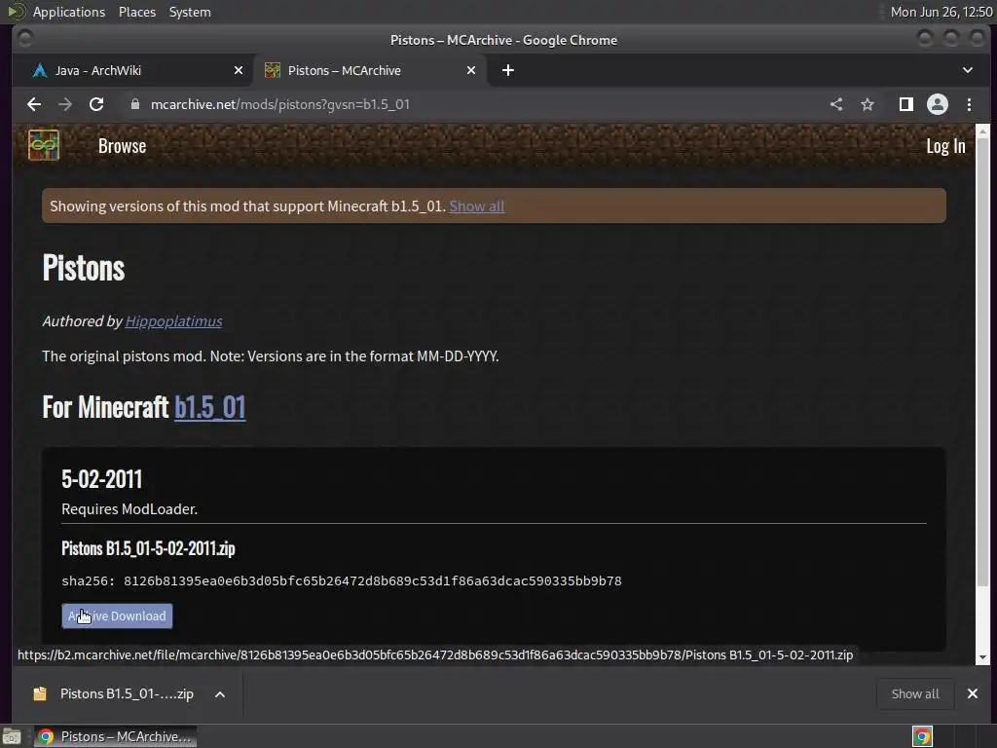Open author Hippoplatimus's page
The height and width of the screenshot is (748, 997).
(173, 321)
